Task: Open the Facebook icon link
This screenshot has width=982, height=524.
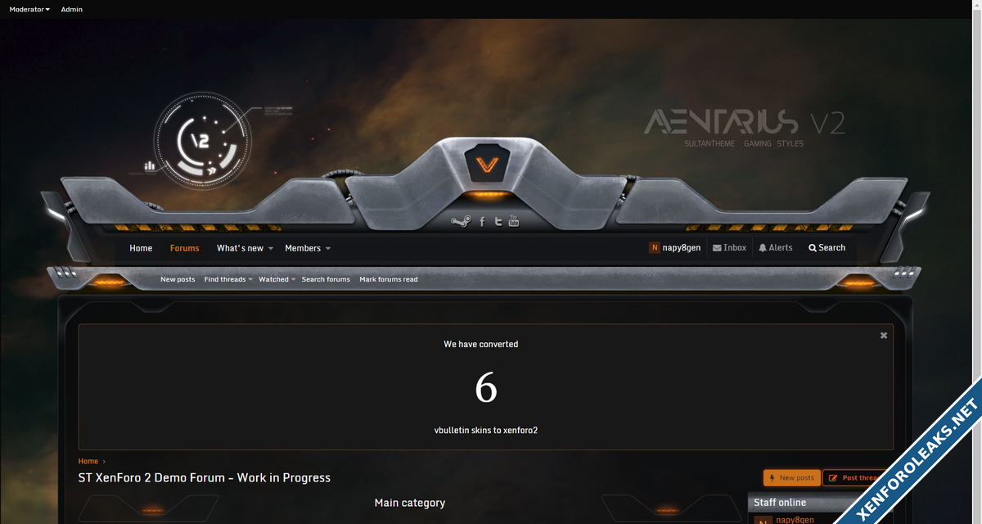Action: (x=482, y=221)
